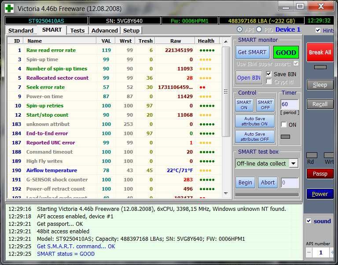Click the timer indicator below ON checkbox
The width and height of the screenshot is (338, 265).
click(285, 136)
